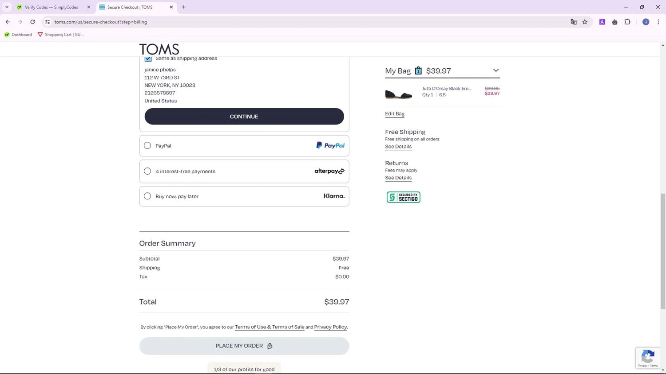
Task: Click the address line 112 W 73RD ST
Action: [x=162, y=78]
